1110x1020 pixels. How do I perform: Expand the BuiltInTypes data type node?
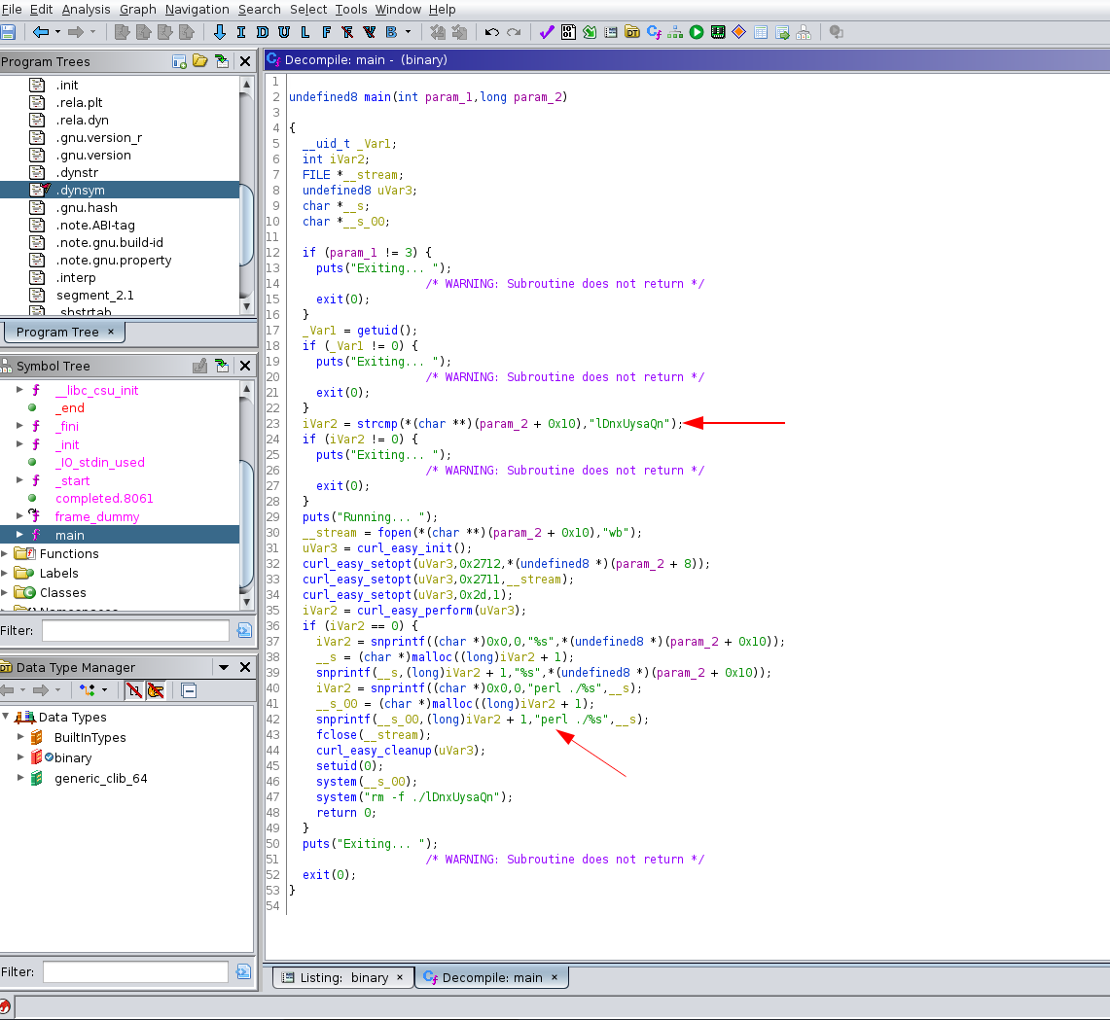pyautogui.click(x=20, y=737)
